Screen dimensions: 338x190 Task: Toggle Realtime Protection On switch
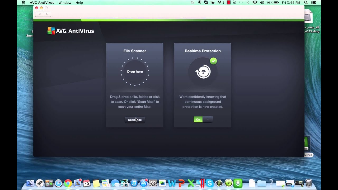(203, 120)
